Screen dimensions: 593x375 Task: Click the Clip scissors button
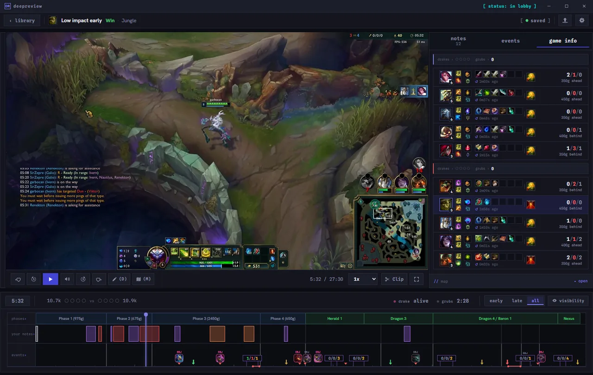[394, 279]
